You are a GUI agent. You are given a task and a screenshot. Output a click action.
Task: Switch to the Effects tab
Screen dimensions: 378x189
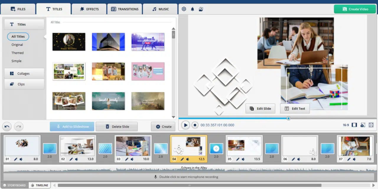coord(89,9)
